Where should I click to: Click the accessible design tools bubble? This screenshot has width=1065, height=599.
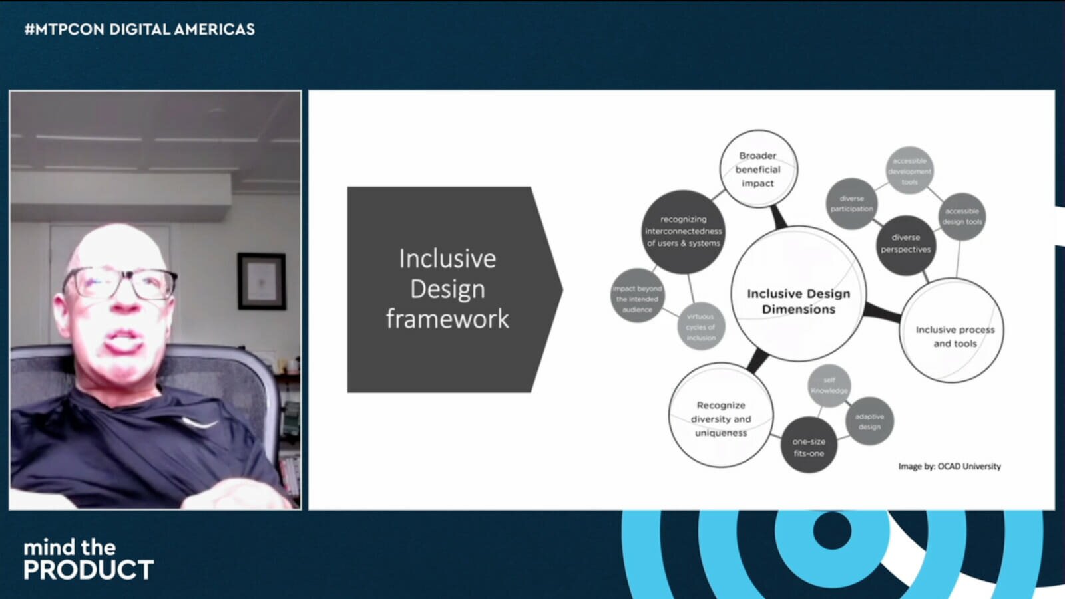(x=962, y=216)
